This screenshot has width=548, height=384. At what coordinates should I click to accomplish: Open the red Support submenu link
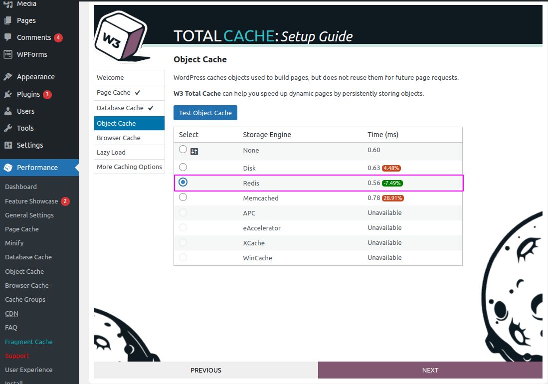(17, 356)
